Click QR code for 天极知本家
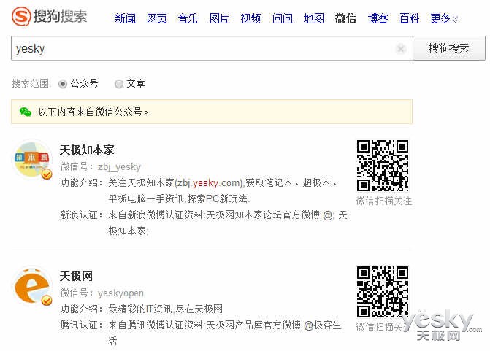 click(x=383, y=166)
